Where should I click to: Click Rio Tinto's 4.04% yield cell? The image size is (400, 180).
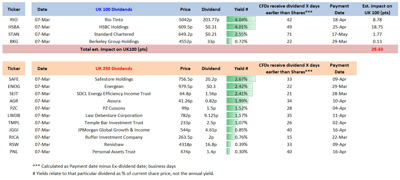[x=241, y=20]
